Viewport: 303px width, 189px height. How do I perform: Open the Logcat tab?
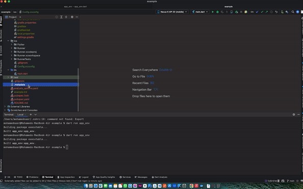coord(84,177)
